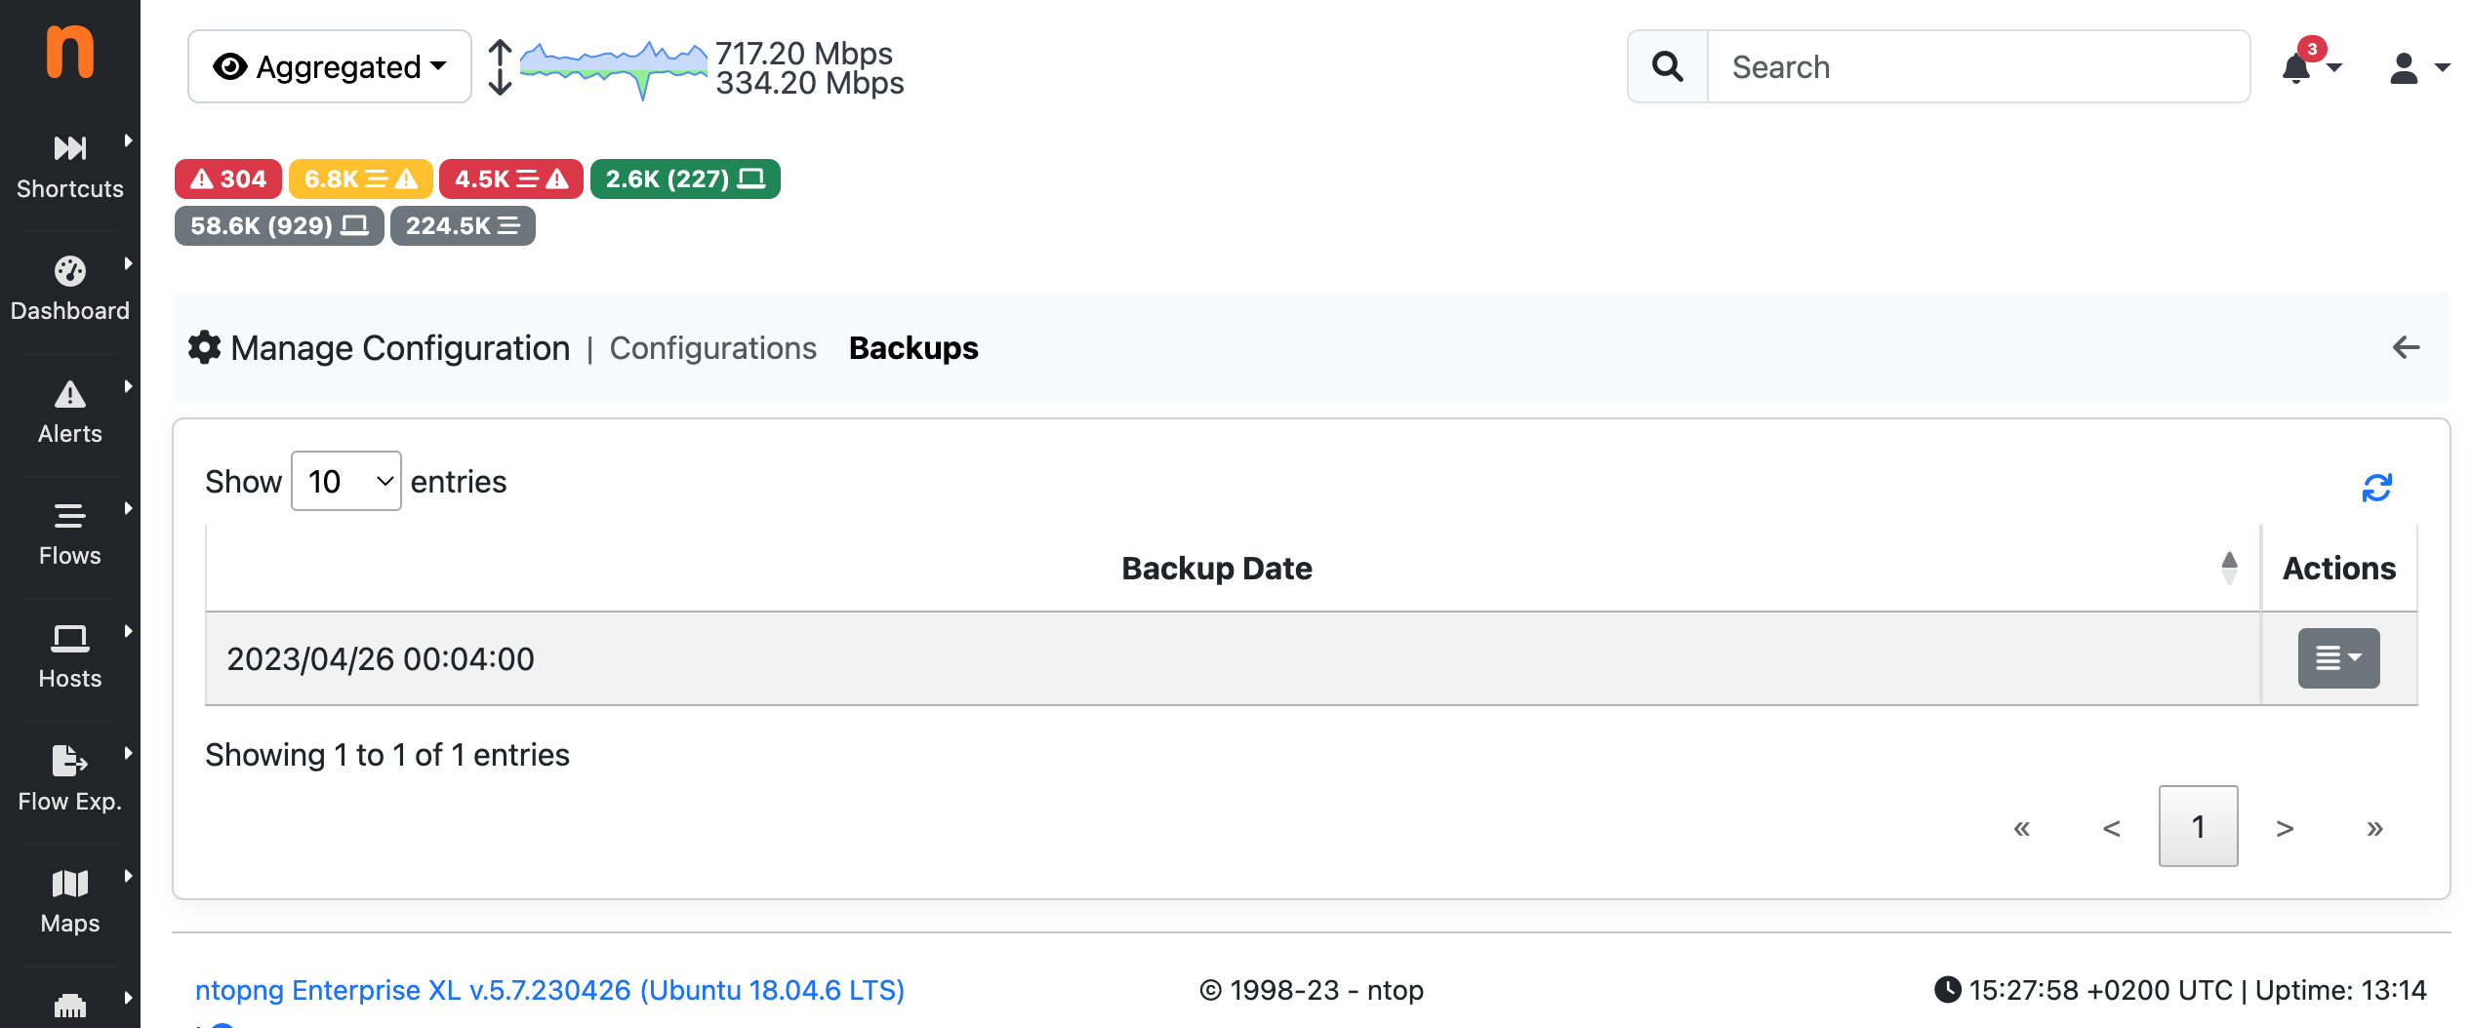Expand the Hosts submenu arrow
Image resolution: width=2471 pixels, height=1028 pixels.
(x=128, y=631)
